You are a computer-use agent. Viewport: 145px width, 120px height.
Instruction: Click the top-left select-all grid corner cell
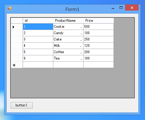(17, 21)
